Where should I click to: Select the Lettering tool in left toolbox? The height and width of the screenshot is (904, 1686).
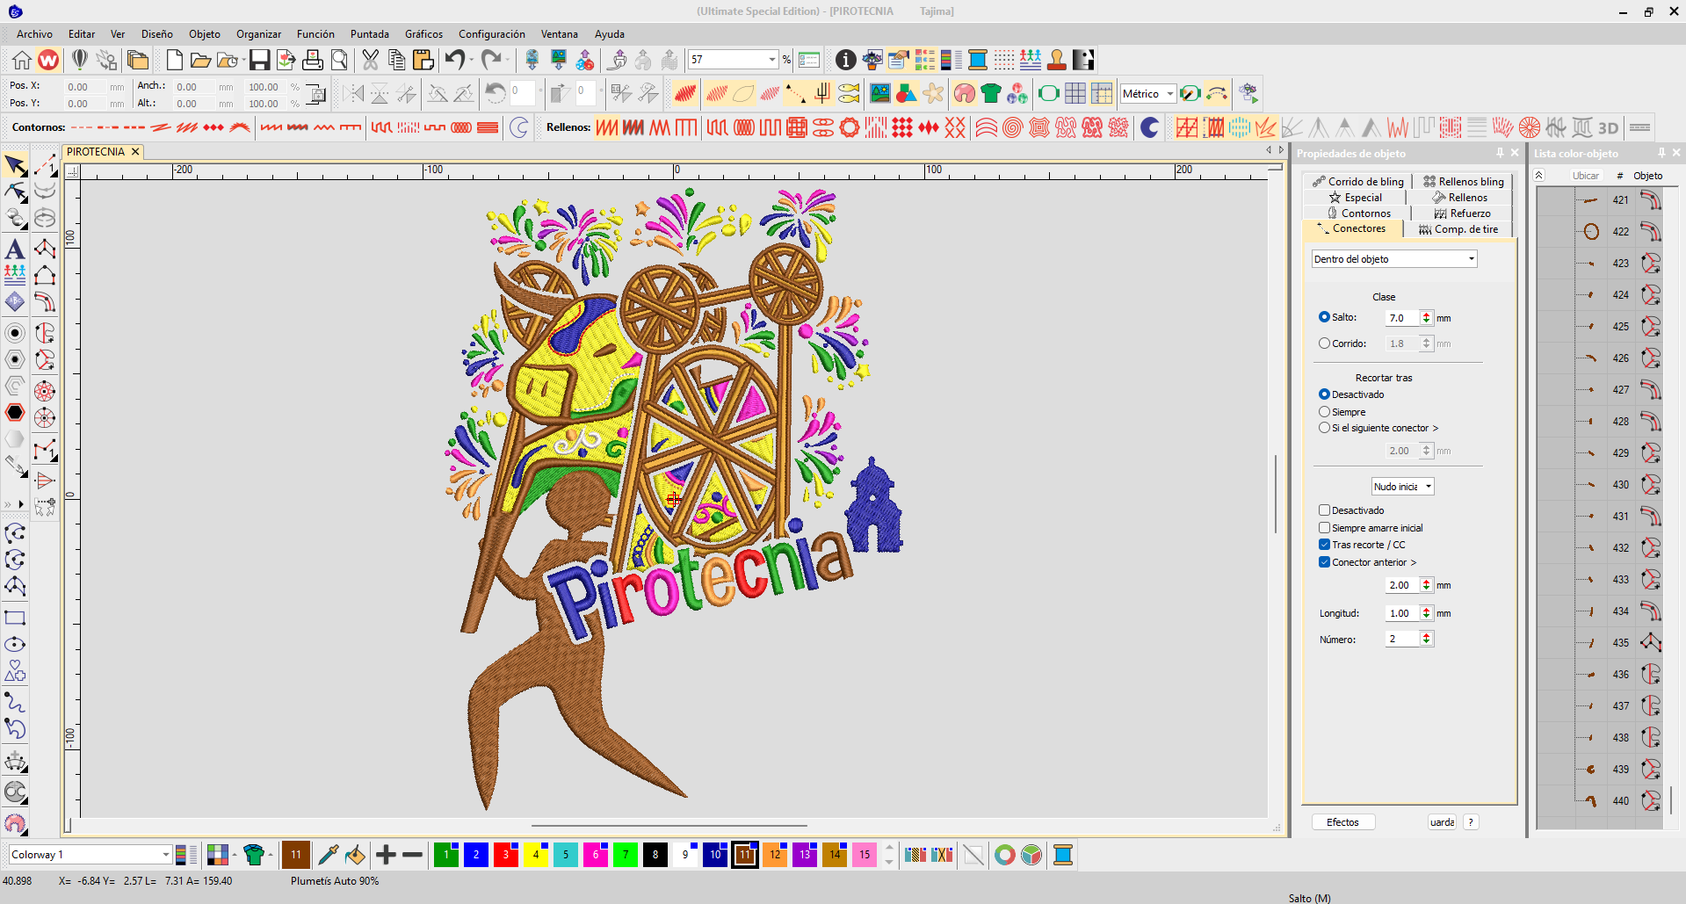tap(15, 249)
